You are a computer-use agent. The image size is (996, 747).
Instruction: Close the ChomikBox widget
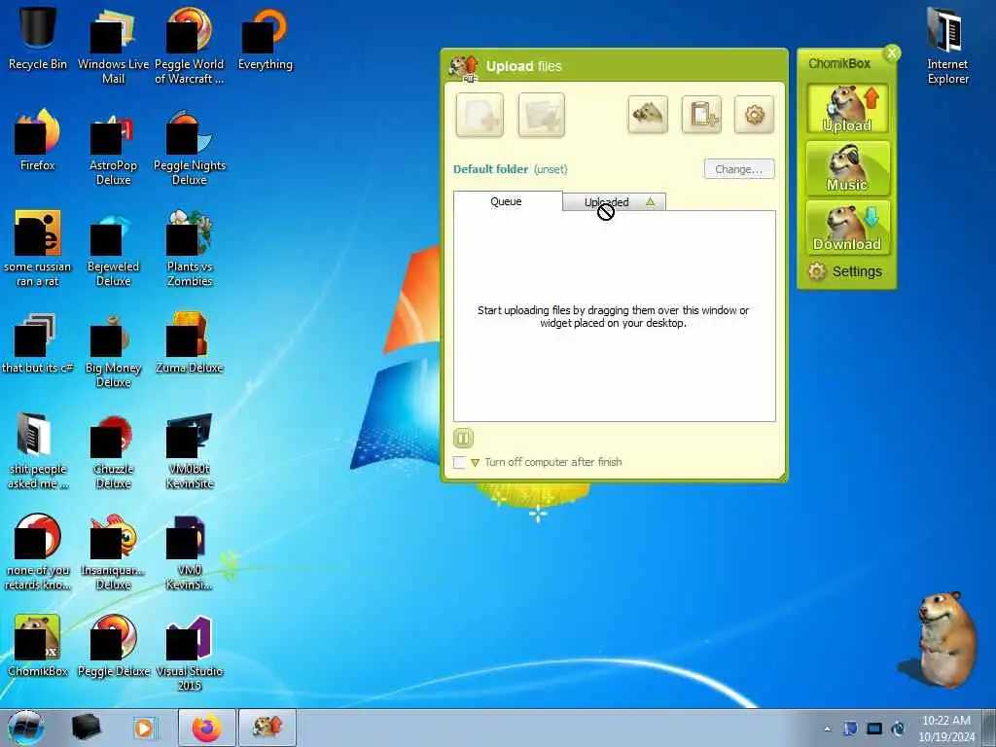[x=892, y=53]
